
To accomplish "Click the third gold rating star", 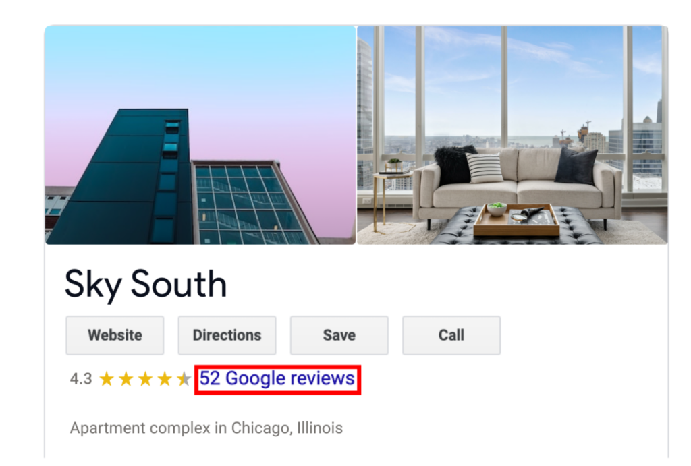I will point(146,379).
